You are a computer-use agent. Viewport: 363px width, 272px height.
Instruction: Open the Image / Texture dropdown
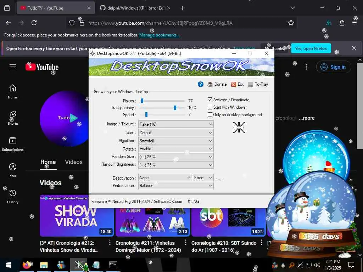[x=176, y=124]
